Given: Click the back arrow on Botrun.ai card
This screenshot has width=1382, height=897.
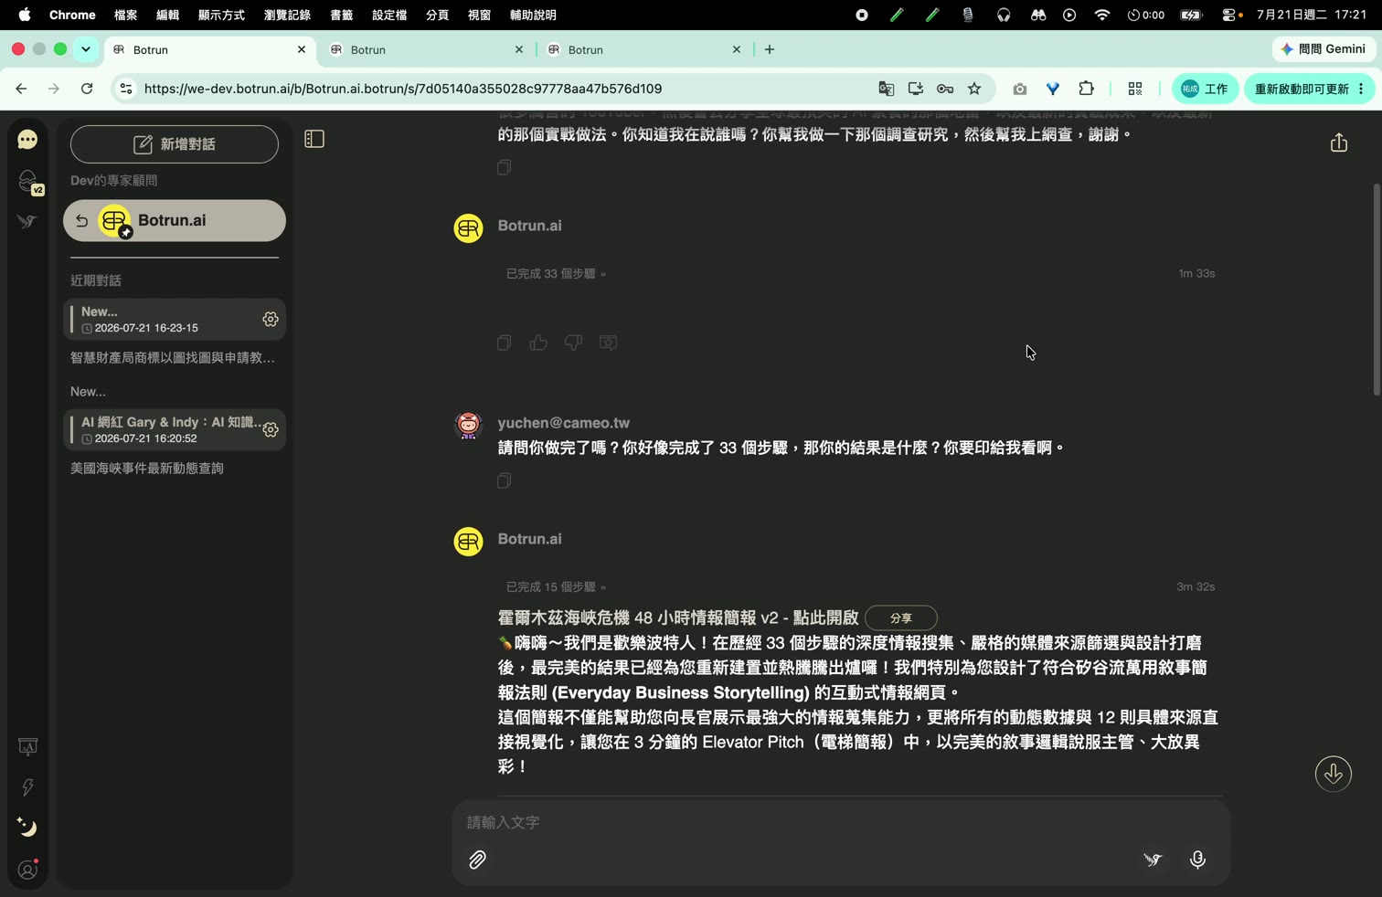Looking at the screenshot, I should point(81,221).
